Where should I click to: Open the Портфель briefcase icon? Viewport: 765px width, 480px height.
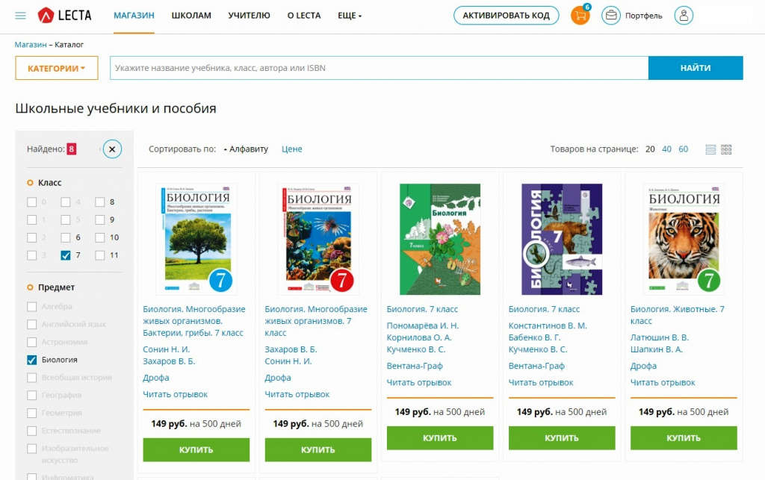[x=611, y=16]
